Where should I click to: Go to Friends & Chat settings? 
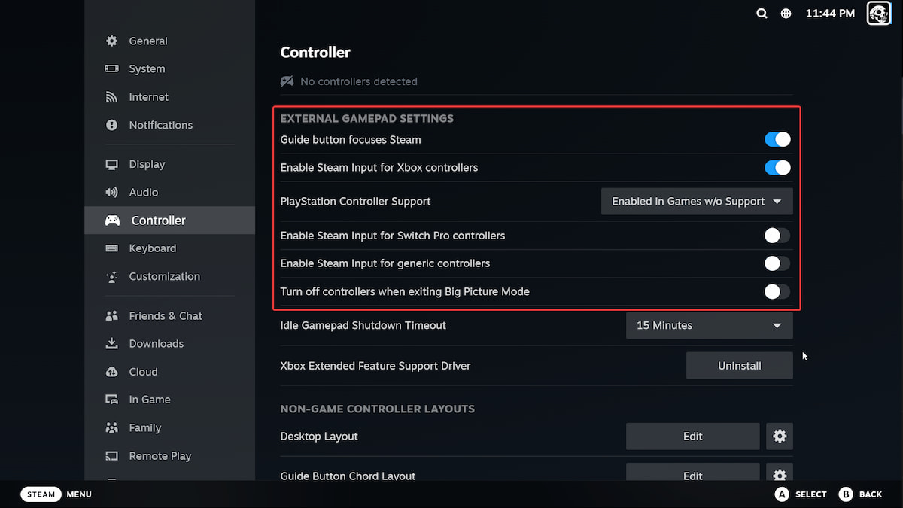click(166, 316)
